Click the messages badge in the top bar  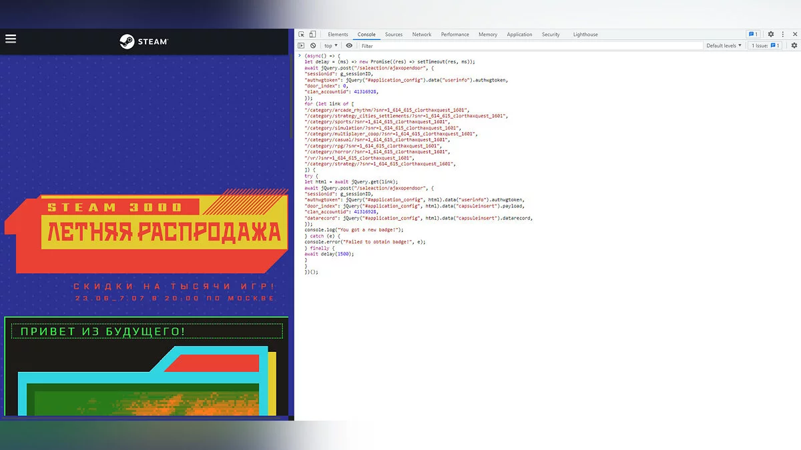[x=753, y=35]
